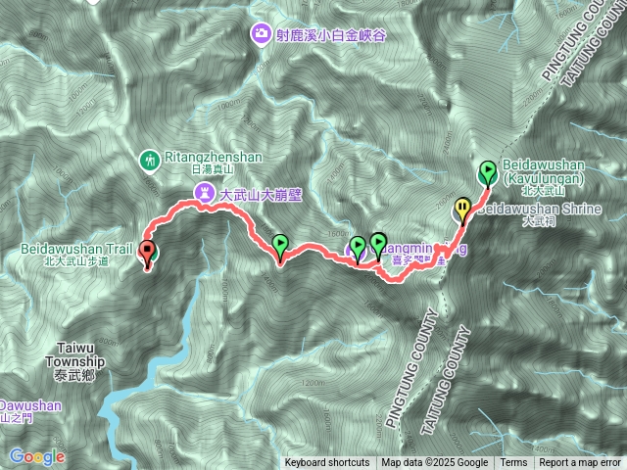Open the Google logo link
The width and height of the screenshot is (627, 470).
click(x=37, y=456)
